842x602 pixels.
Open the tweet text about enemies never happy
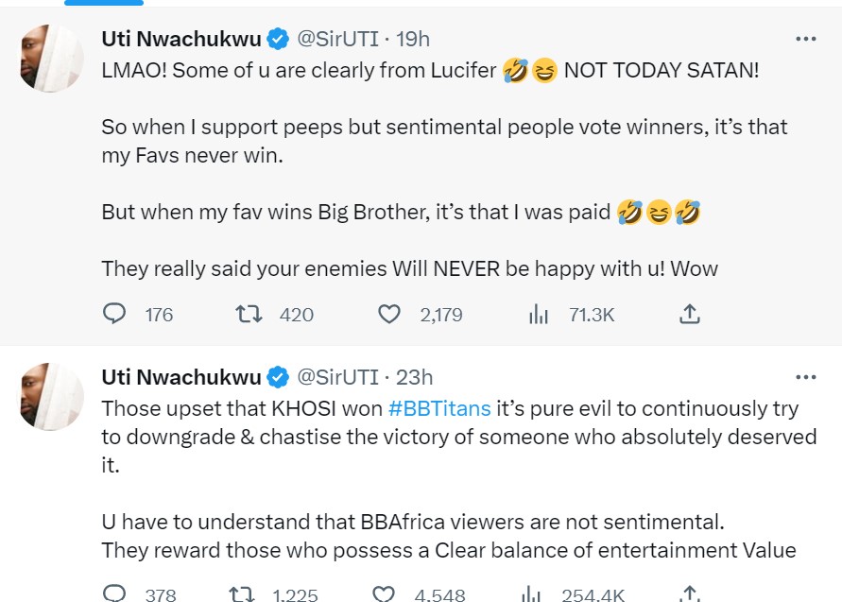pos(409,268)
